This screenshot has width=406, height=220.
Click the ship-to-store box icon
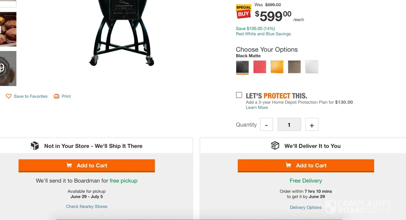(x=35, y=146)
